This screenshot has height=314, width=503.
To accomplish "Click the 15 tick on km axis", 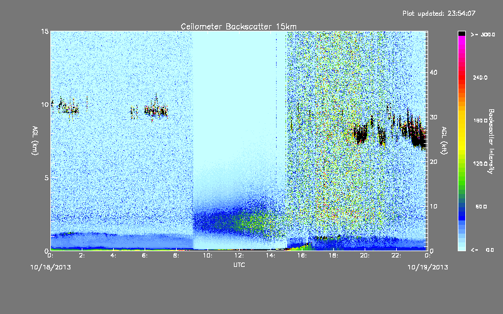I will tap(45, 31).
